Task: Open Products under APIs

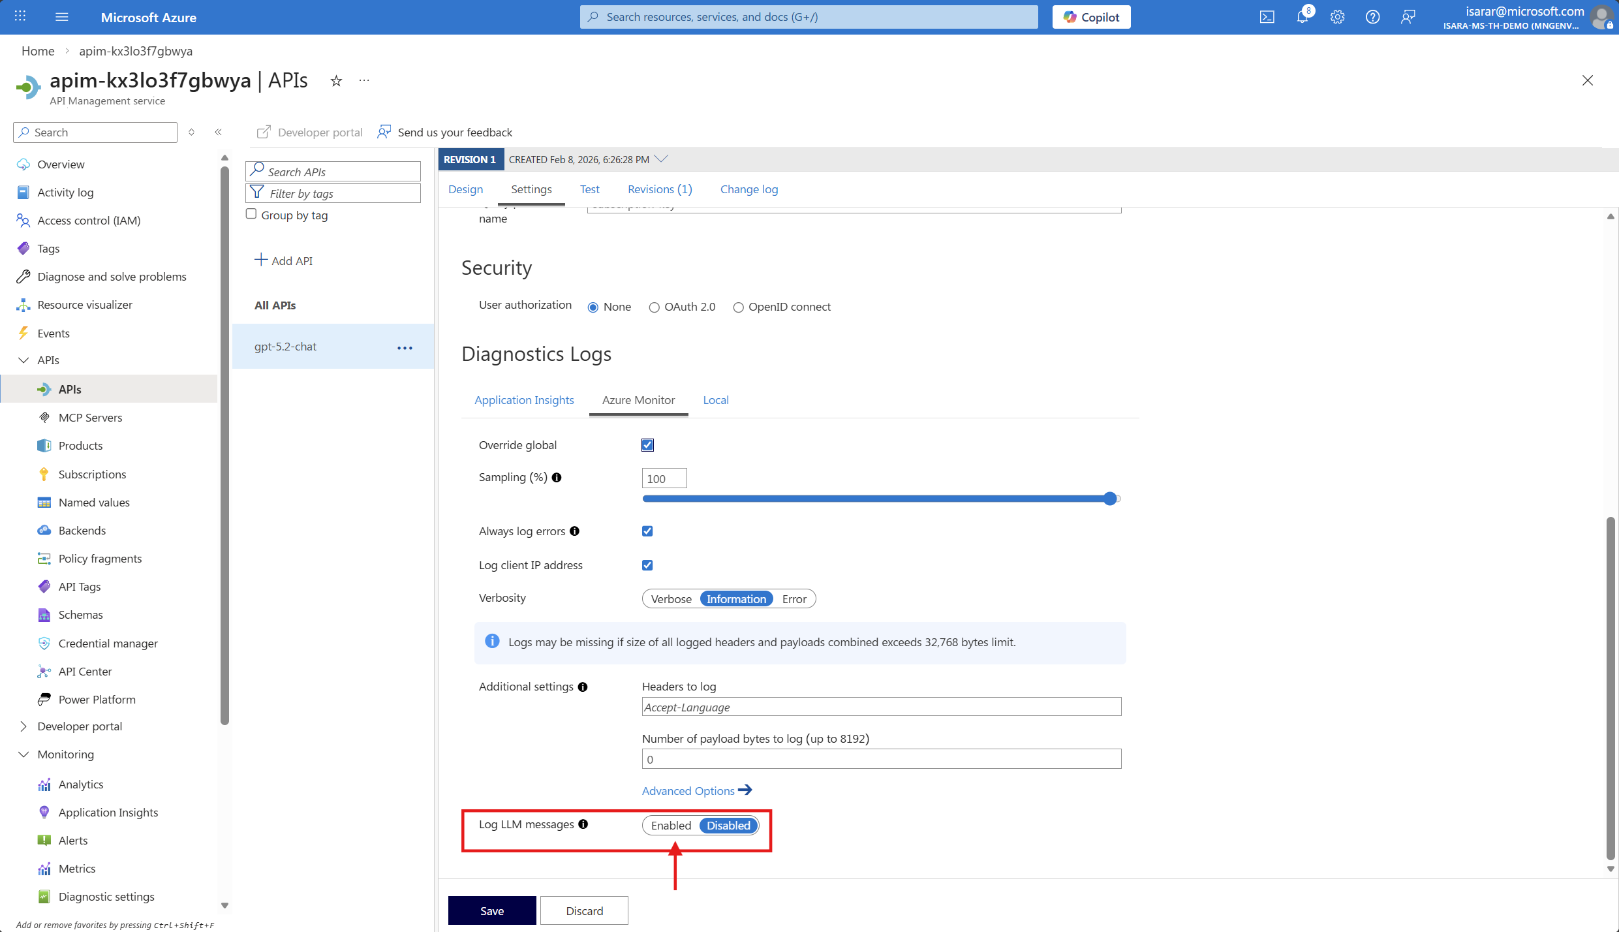Action: tap(80, 445)
